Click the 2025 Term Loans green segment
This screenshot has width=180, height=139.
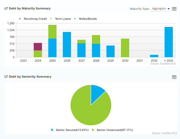tap(52, 32)
